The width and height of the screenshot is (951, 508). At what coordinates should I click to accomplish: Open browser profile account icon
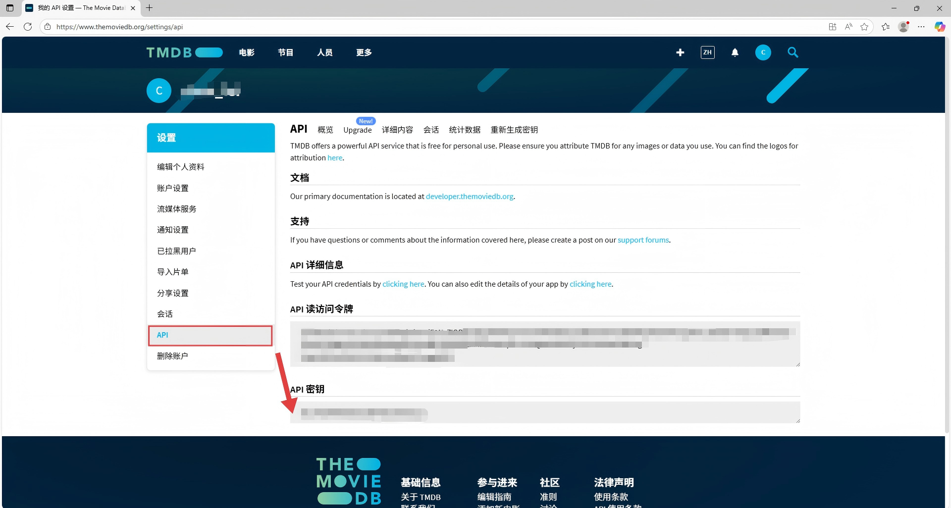[x=903, y=27]
